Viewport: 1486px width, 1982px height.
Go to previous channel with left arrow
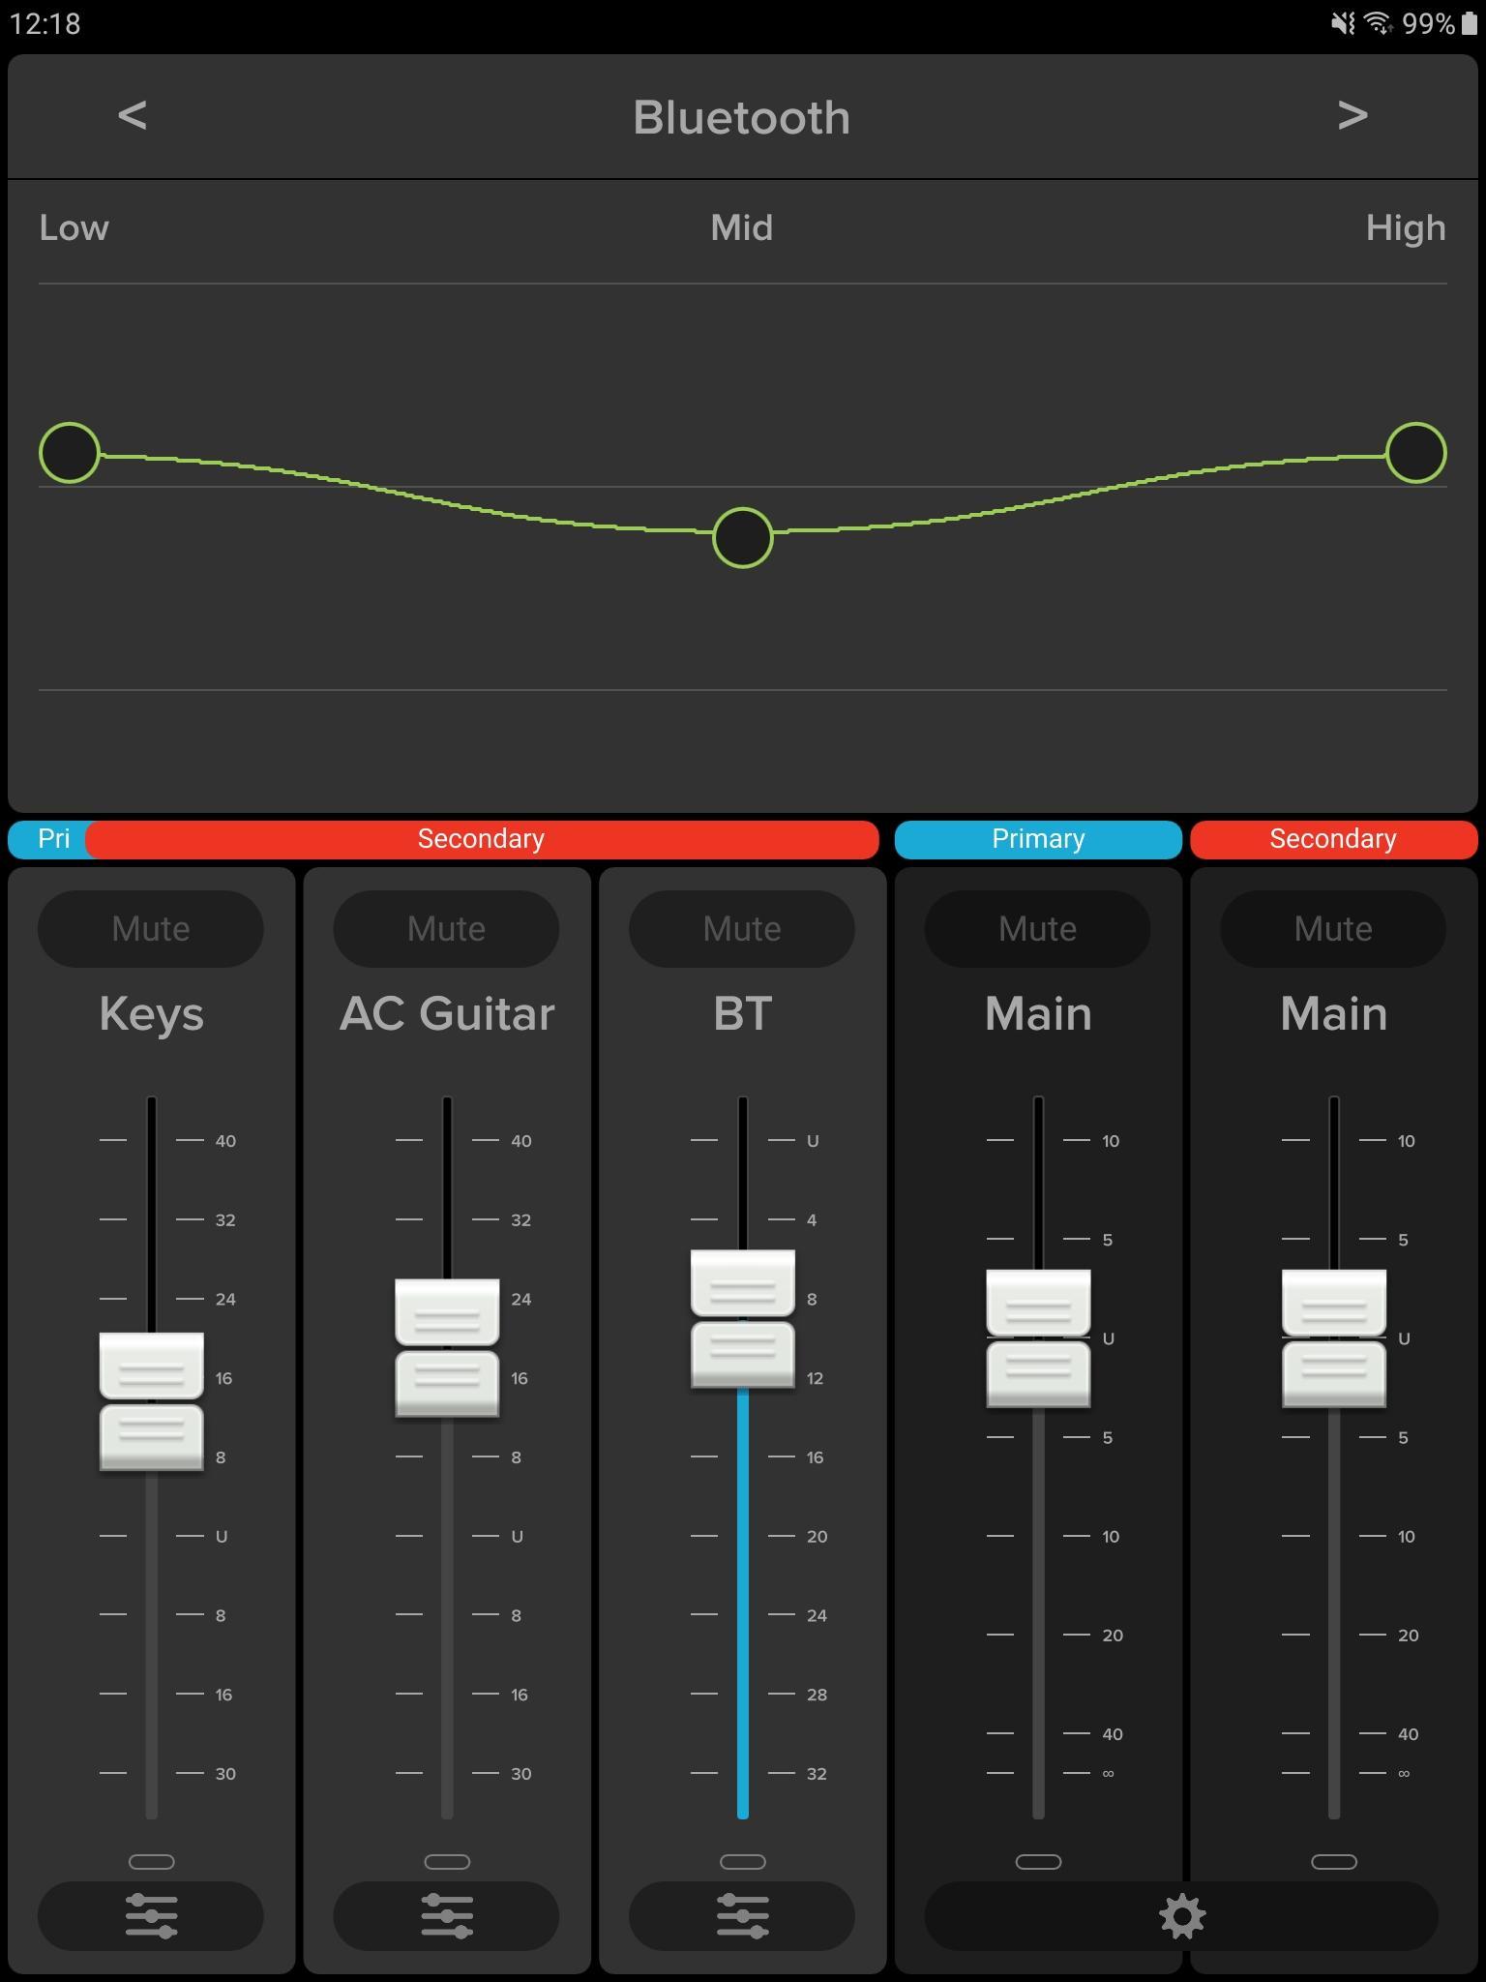point(133,115)
